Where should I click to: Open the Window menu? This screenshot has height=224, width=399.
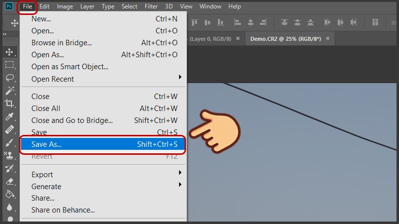pyautogui.click(x=210, y=6)
